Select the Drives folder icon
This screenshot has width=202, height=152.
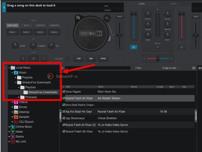pyautogui.click(x=16, y=107)
